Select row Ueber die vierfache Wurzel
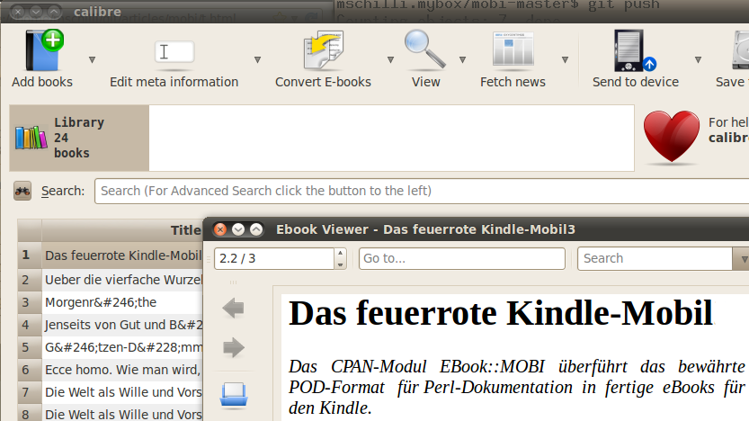749x421 pixels. pos(122,280)
